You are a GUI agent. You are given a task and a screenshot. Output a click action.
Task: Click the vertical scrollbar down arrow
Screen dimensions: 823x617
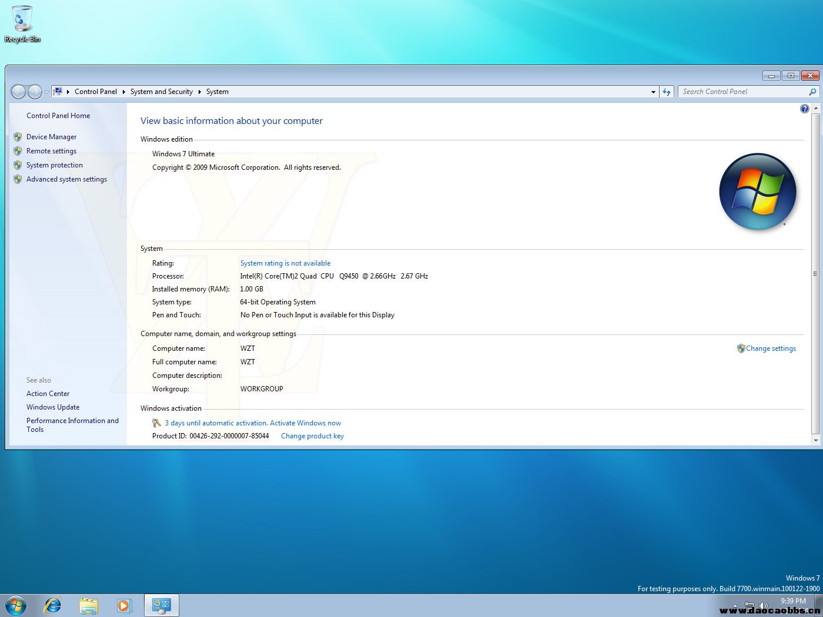click(x=815, y=440)
